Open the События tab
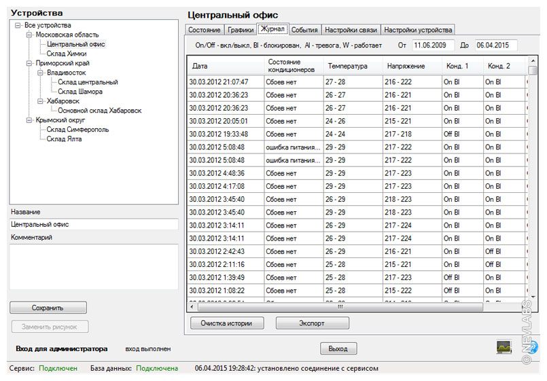 304,30
